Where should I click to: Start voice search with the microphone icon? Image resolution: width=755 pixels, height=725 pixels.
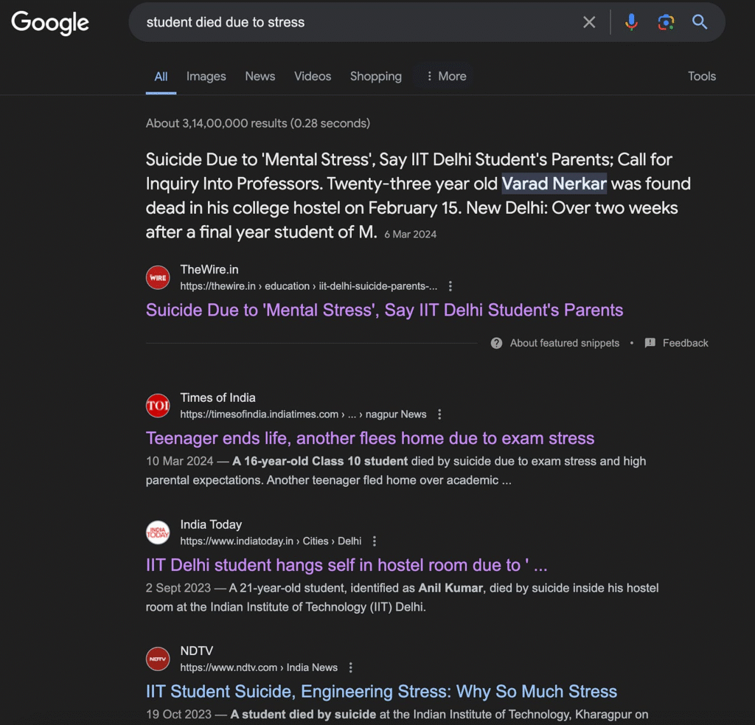pyautogui.click(x=631, y=22)
